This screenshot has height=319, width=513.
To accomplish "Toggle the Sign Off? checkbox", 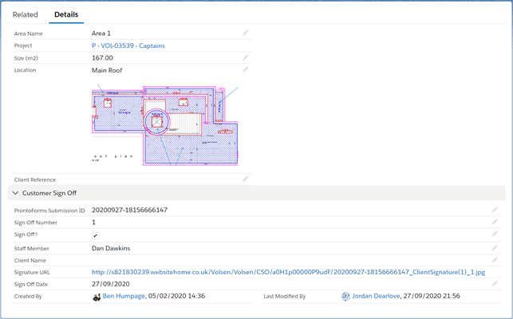I will [95, 235].
